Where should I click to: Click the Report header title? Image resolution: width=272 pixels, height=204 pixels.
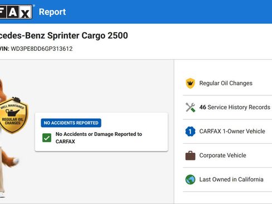[52, 12]
